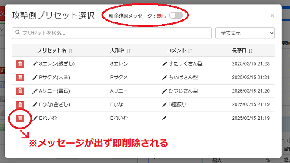
Task: Click doll name Eひな cell
Action: [x=117, y=104]
